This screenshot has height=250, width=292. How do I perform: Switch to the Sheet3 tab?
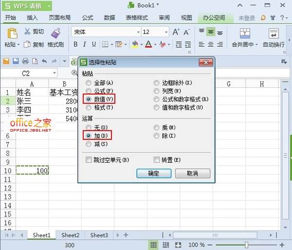pyautogui.click(x=99, y=235)
